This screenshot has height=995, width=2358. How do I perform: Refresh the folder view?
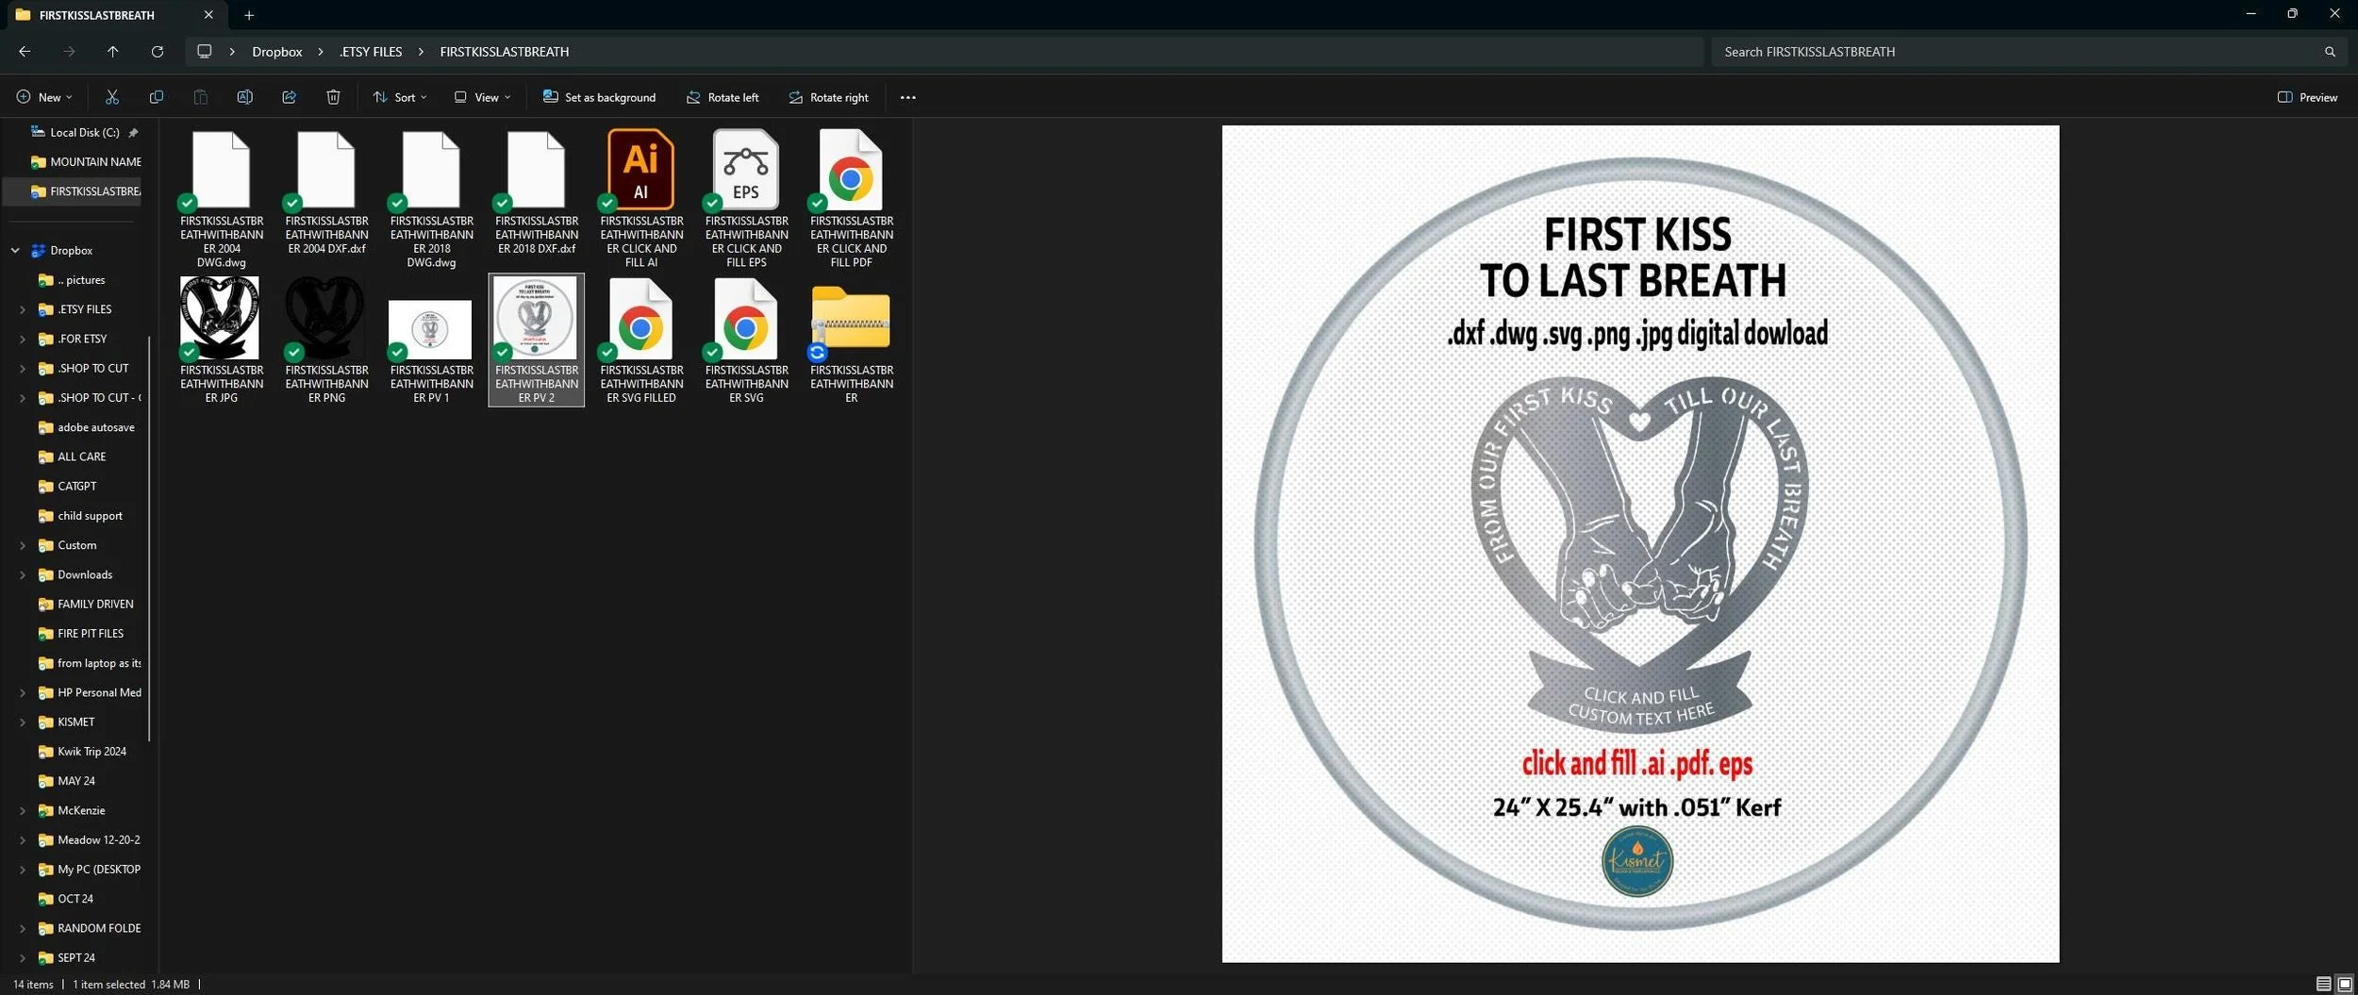tap(157, 52)
